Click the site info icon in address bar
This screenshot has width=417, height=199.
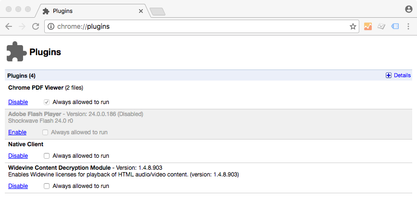[x=51, y=27]
